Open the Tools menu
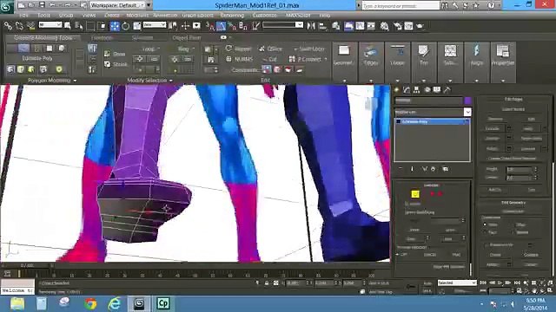The image size is (556, 312). coord(44,16)
